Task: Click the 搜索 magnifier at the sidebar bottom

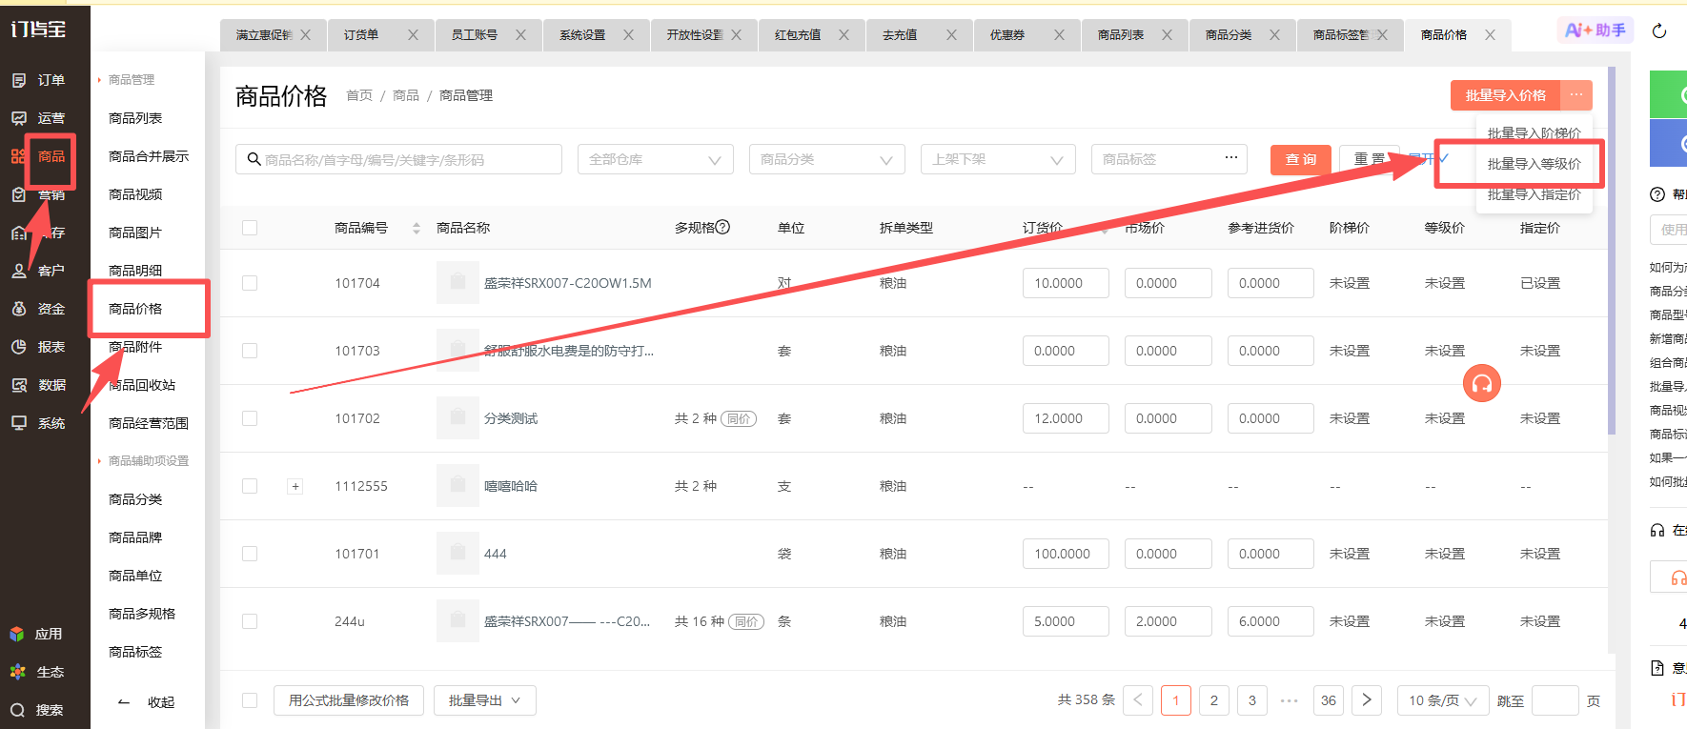Action: (17, 710)
